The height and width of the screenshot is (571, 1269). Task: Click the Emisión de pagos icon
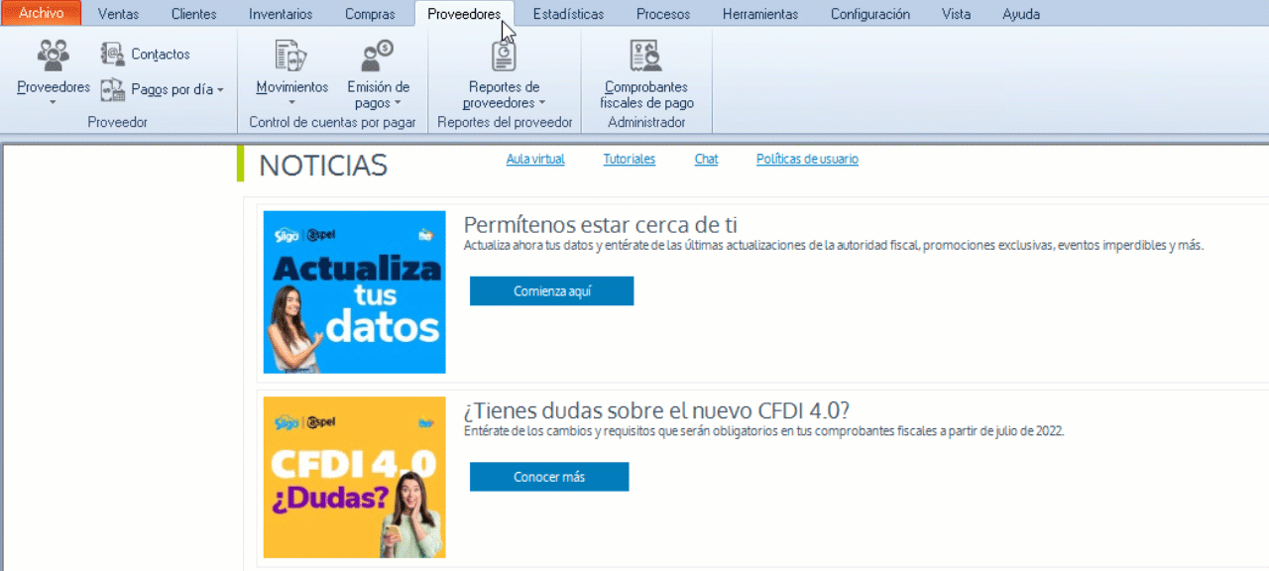378,56
